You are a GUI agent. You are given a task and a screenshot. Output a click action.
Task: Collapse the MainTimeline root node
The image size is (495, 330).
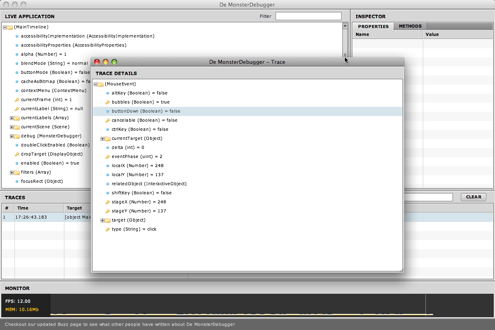5,27
